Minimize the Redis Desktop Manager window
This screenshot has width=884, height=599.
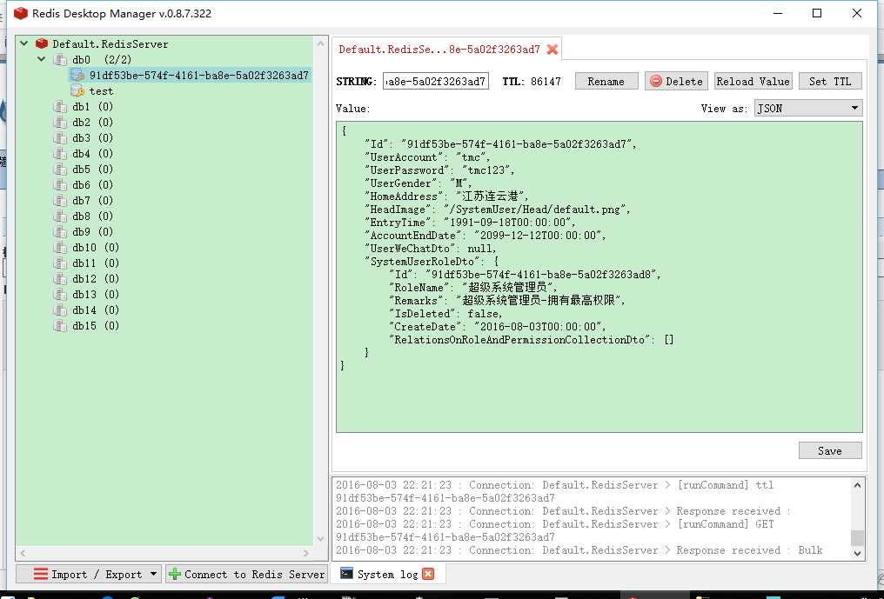point(778,13)
